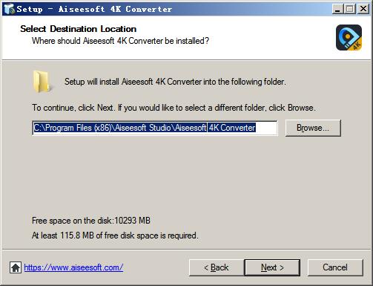Click the required disk space notice
Screen dimensions: 373x286
point(115,235)
